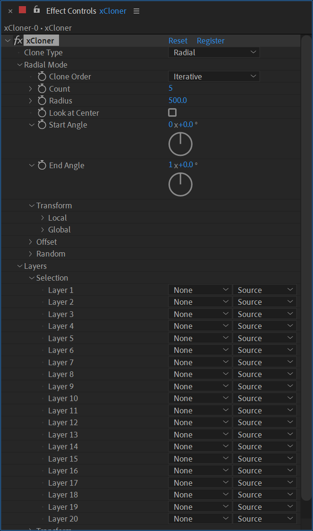313x531 pixels.
Task: Click the Register link
Action: click(x=211, y=41)
